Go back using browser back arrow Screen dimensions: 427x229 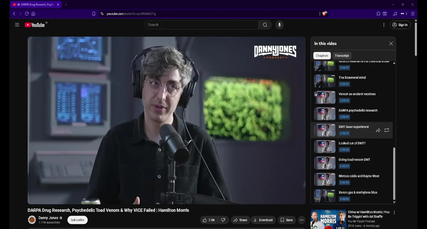(14, 14)
